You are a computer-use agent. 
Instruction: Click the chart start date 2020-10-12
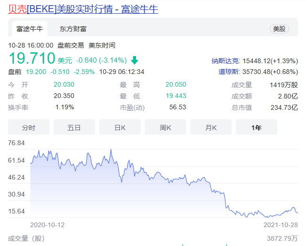pyautogui.click(x=48, y=225)
